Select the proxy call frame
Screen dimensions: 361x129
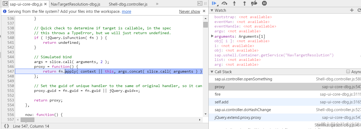[285, 87]
